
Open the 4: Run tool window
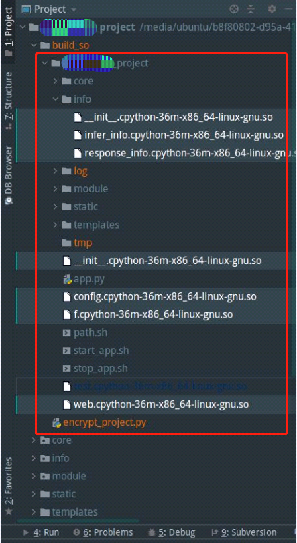click(x=41, y=532)
